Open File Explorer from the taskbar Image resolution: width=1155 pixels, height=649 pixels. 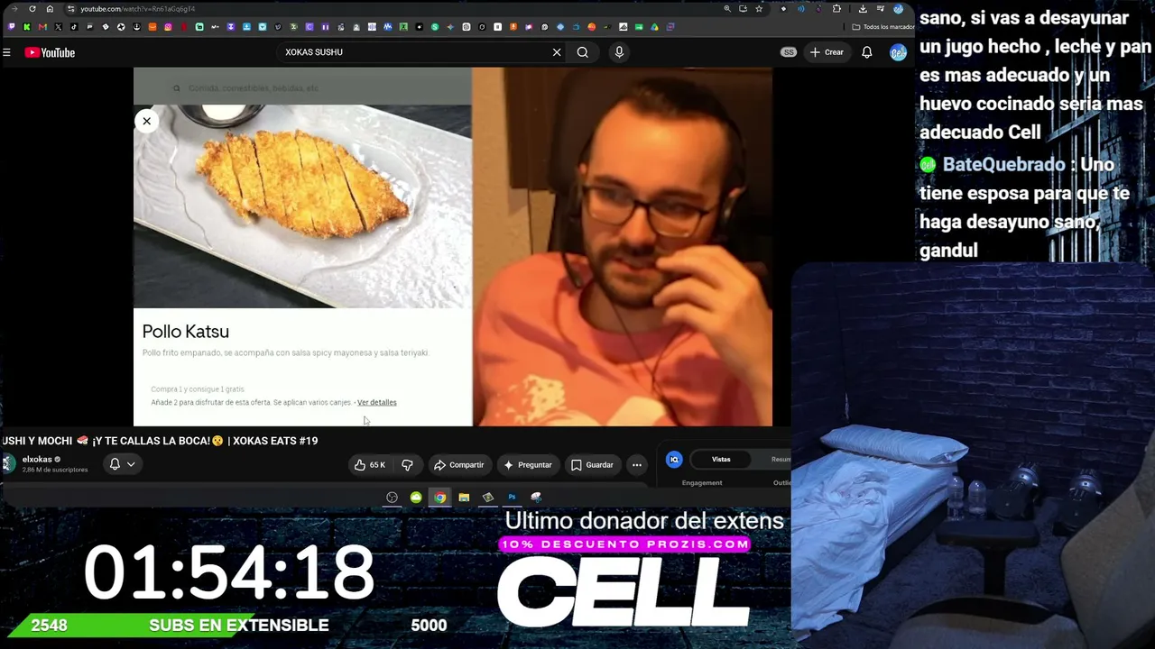(x=464, y=498)
